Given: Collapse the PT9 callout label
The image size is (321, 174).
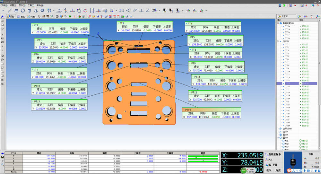Looking at the screenshot, I should coord(190,63).
